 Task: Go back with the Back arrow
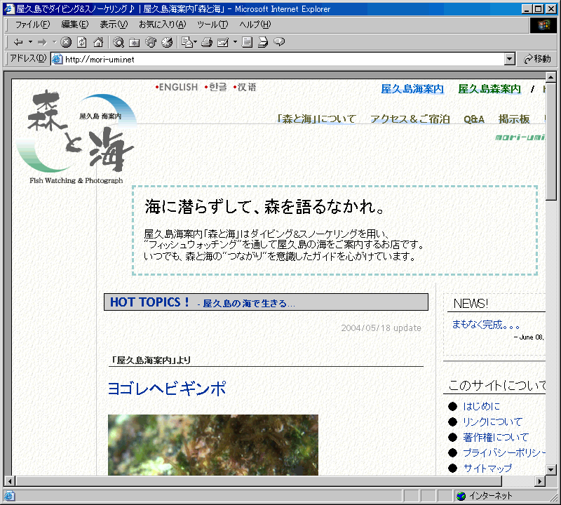[x=18, y=42]
